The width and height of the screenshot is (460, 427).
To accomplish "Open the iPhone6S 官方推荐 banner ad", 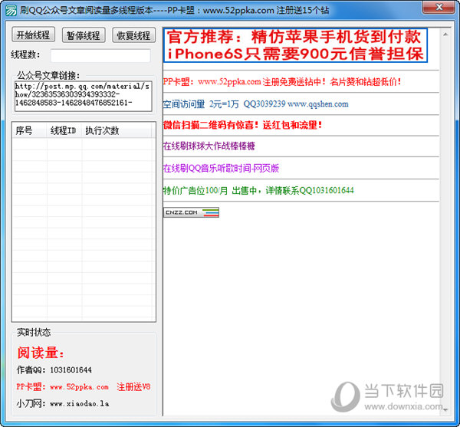I will (295, 45).
